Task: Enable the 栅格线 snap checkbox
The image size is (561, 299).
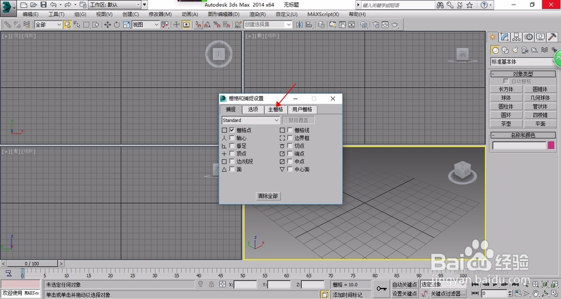Action: coord(290,130)
